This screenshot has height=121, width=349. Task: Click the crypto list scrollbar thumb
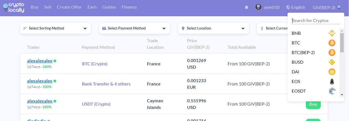click(x=342, y=43)
